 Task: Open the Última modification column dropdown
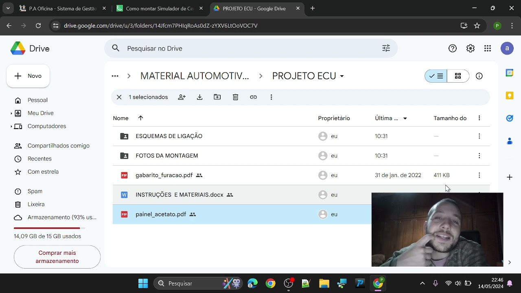click(x=405, y=118)
